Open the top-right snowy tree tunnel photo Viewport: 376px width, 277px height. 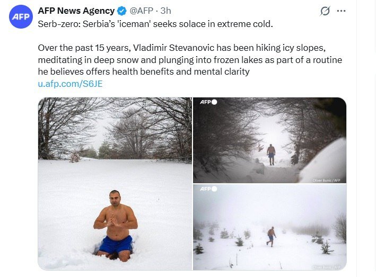(269, 140)
